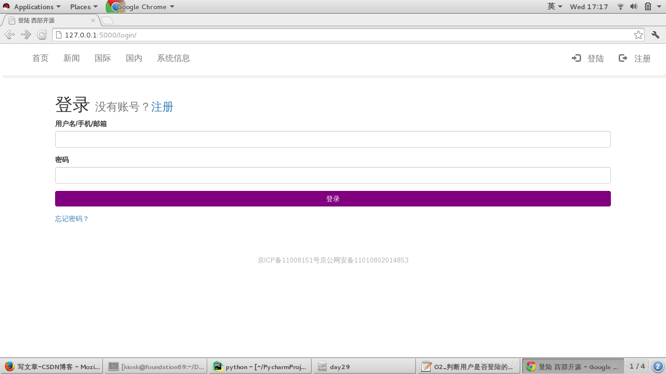Open 国内 navigation item
The height and width of the screenshot is (374, 666).
pos(134,58)
